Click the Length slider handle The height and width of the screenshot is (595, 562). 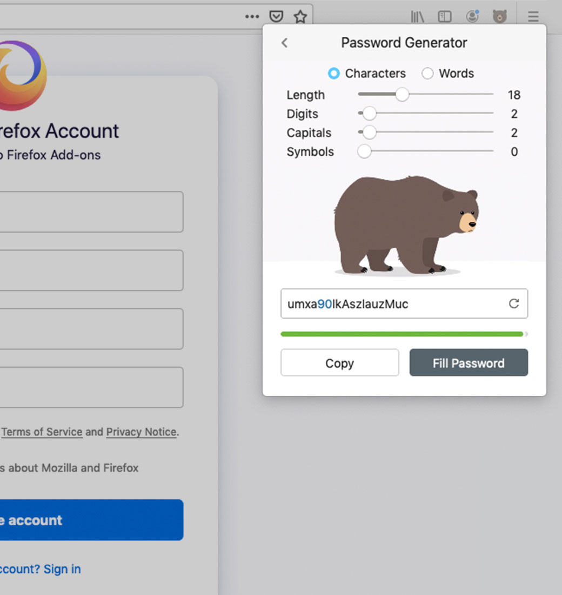click(x=402, y=95)
